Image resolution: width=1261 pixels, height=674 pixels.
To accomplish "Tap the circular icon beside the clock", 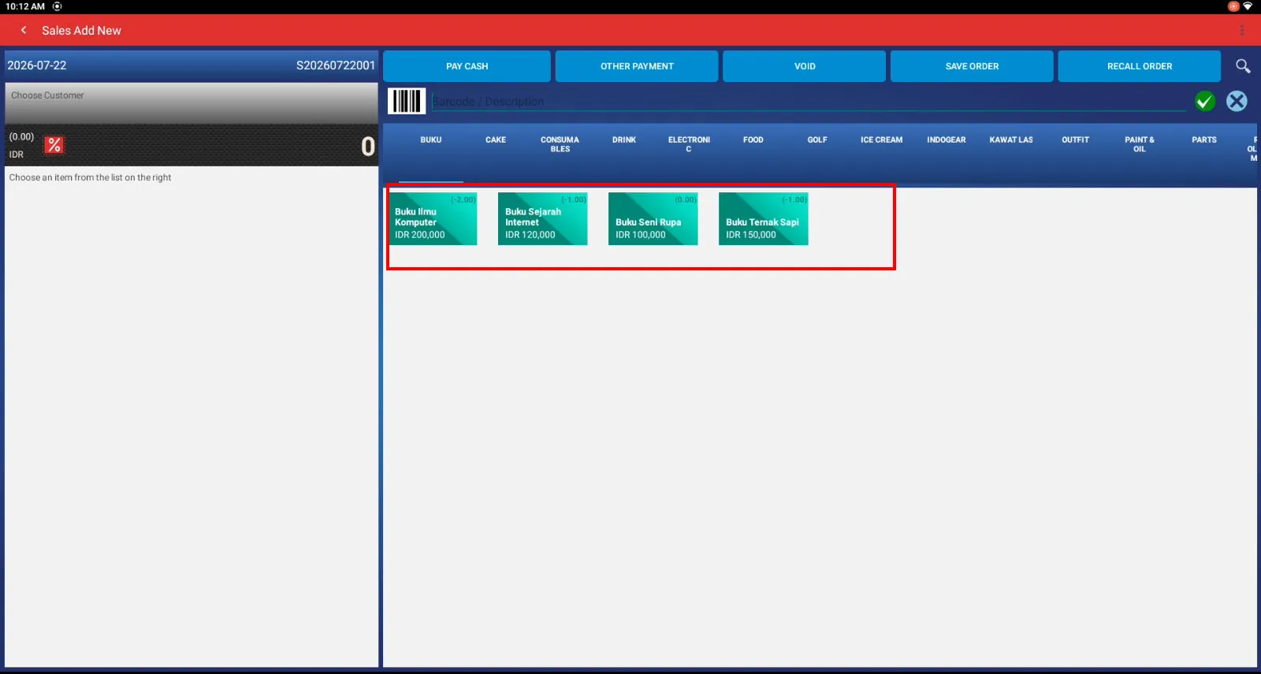I will pyautogui.click(x=57, y=6).
